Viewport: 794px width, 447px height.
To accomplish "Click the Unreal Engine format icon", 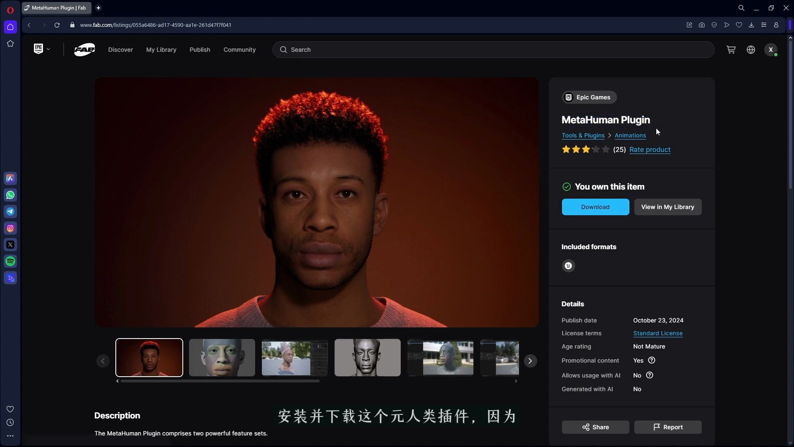I will click(x=568, y=266).
